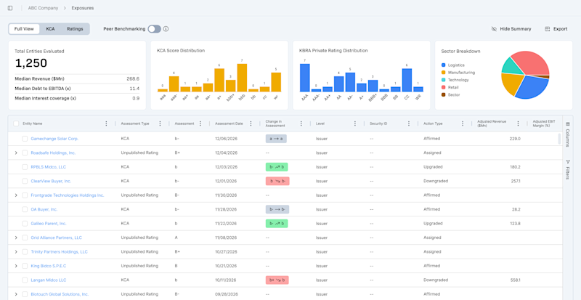Click the Peer Benchmarking info icon
581x300 pixels.
coord(166,29)
